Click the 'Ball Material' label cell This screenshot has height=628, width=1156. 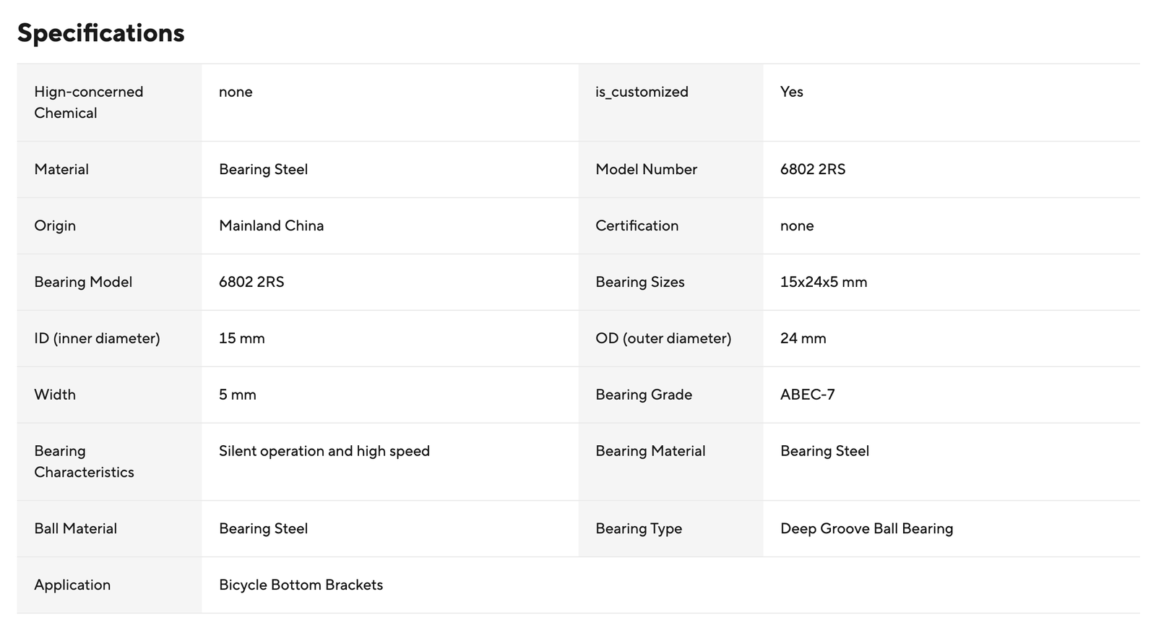(x=109, y=528)
